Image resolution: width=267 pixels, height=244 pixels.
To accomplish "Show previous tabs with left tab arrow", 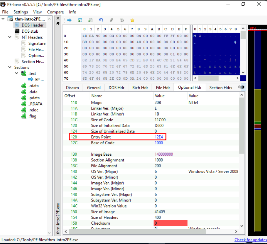I will 239,87.
